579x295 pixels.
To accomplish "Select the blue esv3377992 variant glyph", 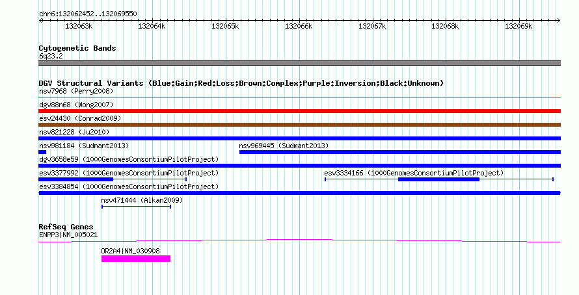I will coord(113,179).
